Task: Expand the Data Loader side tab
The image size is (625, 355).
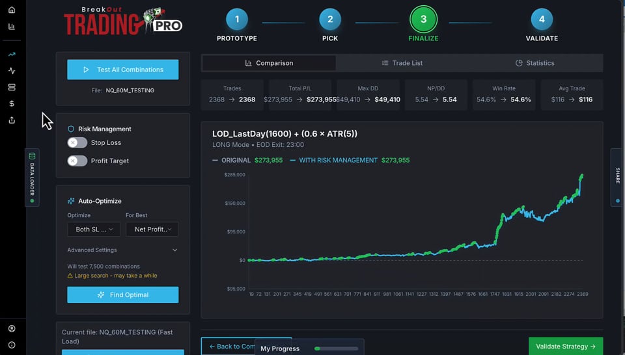Action: pos(32,177)
